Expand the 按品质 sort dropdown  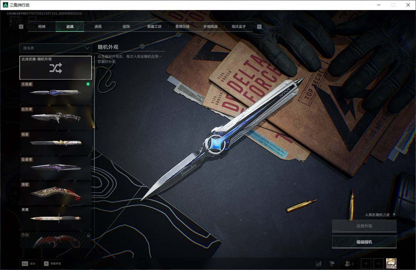pyautogui.click(x=55, y=48)
